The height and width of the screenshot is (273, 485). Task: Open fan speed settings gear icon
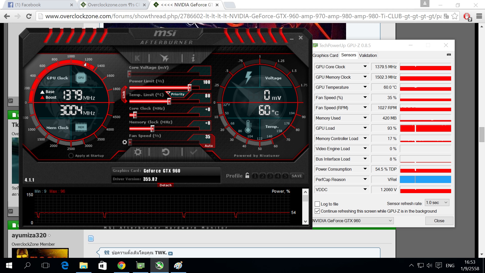[125, 142]
